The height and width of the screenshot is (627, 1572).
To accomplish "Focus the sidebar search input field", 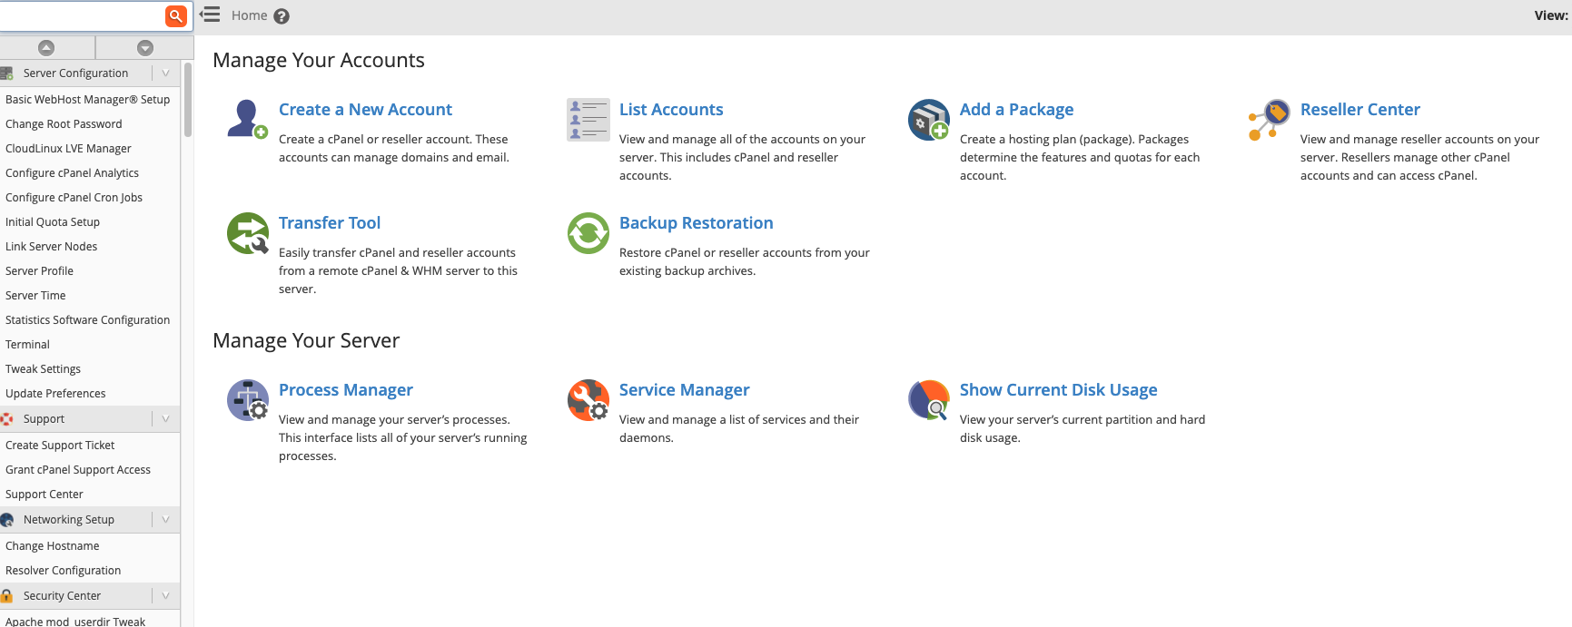I will tap(82, 15).
